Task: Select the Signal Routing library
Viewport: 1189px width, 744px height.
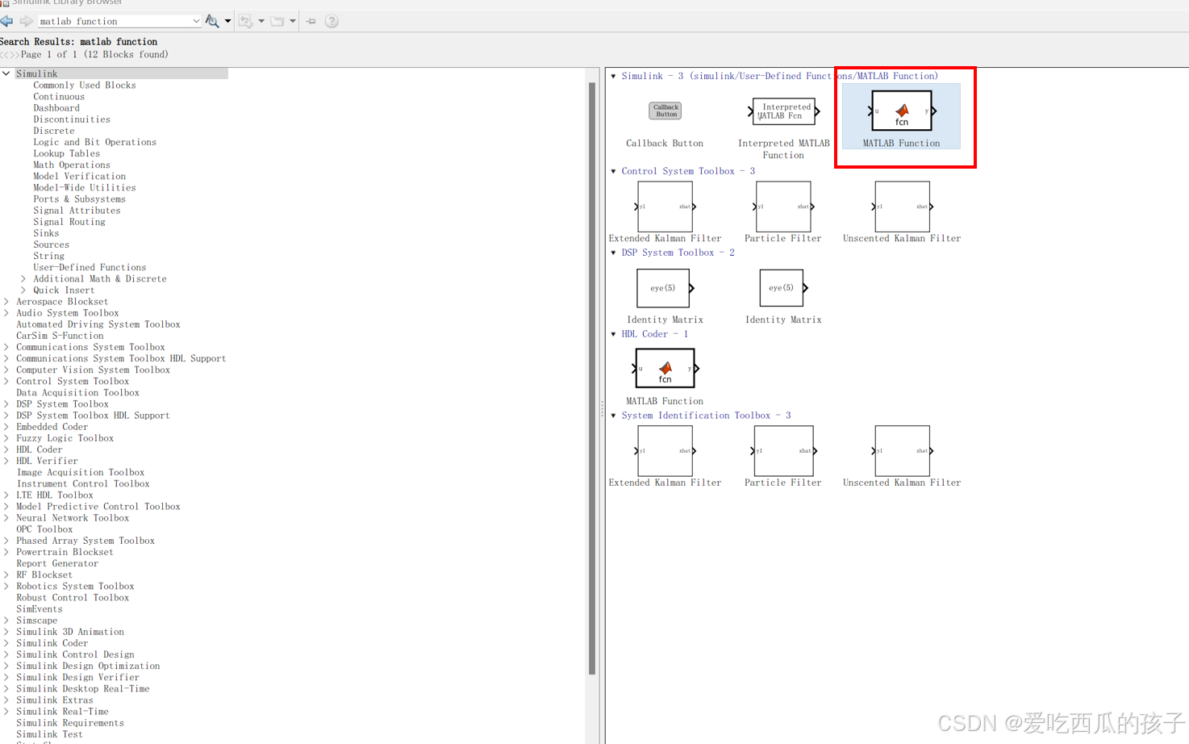Action: (69, 221)
